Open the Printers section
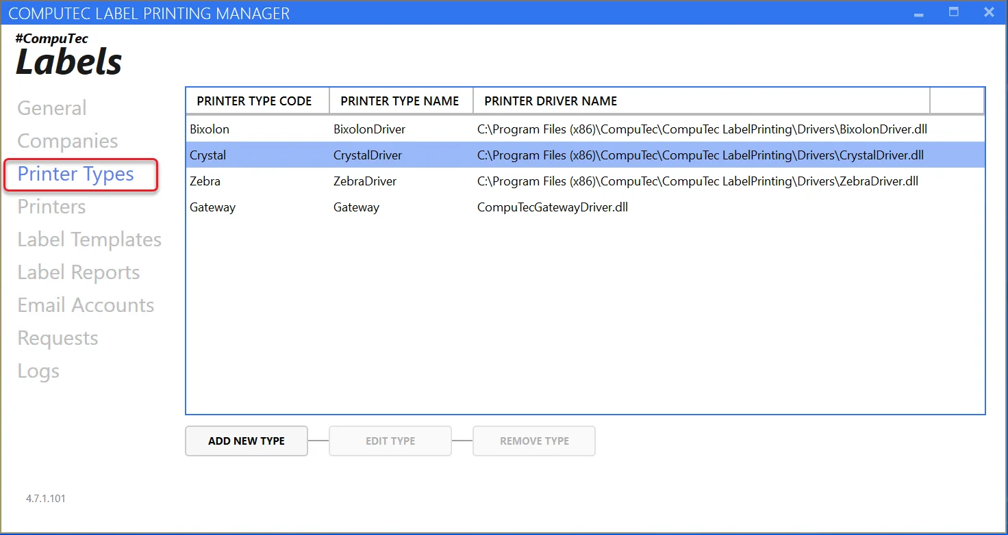Viewport: 1008px width, 535px height. (x=51, y=207)
